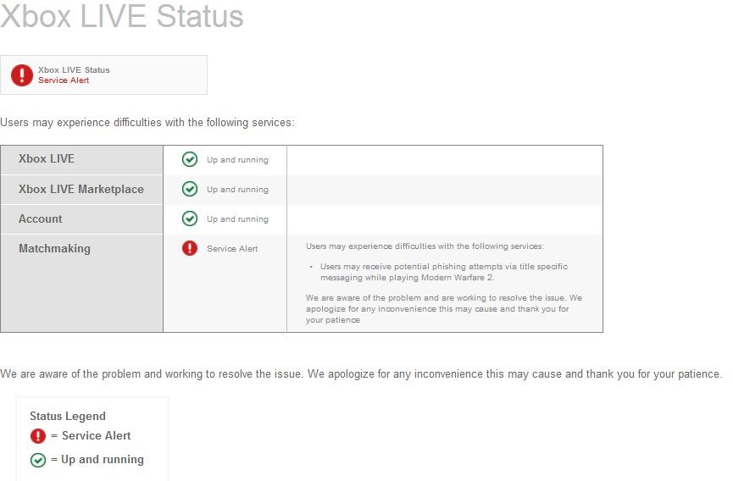Click the Status Legend heading
The width and height of the screenshot is (733, 481).
pos(68,417)
